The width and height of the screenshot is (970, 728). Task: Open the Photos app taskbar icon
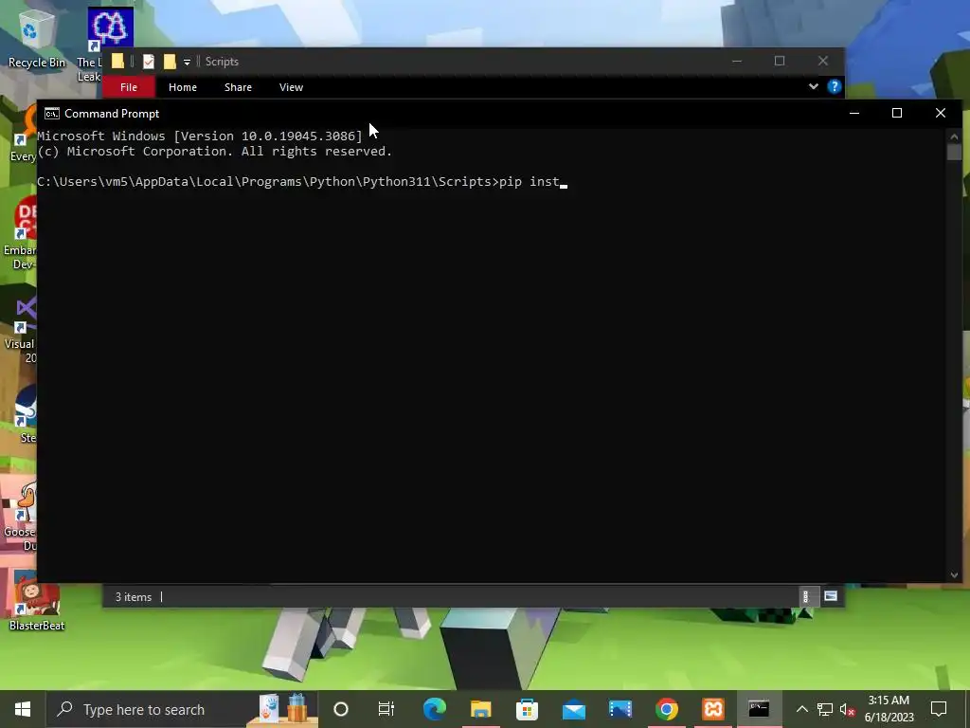[620, 709]
